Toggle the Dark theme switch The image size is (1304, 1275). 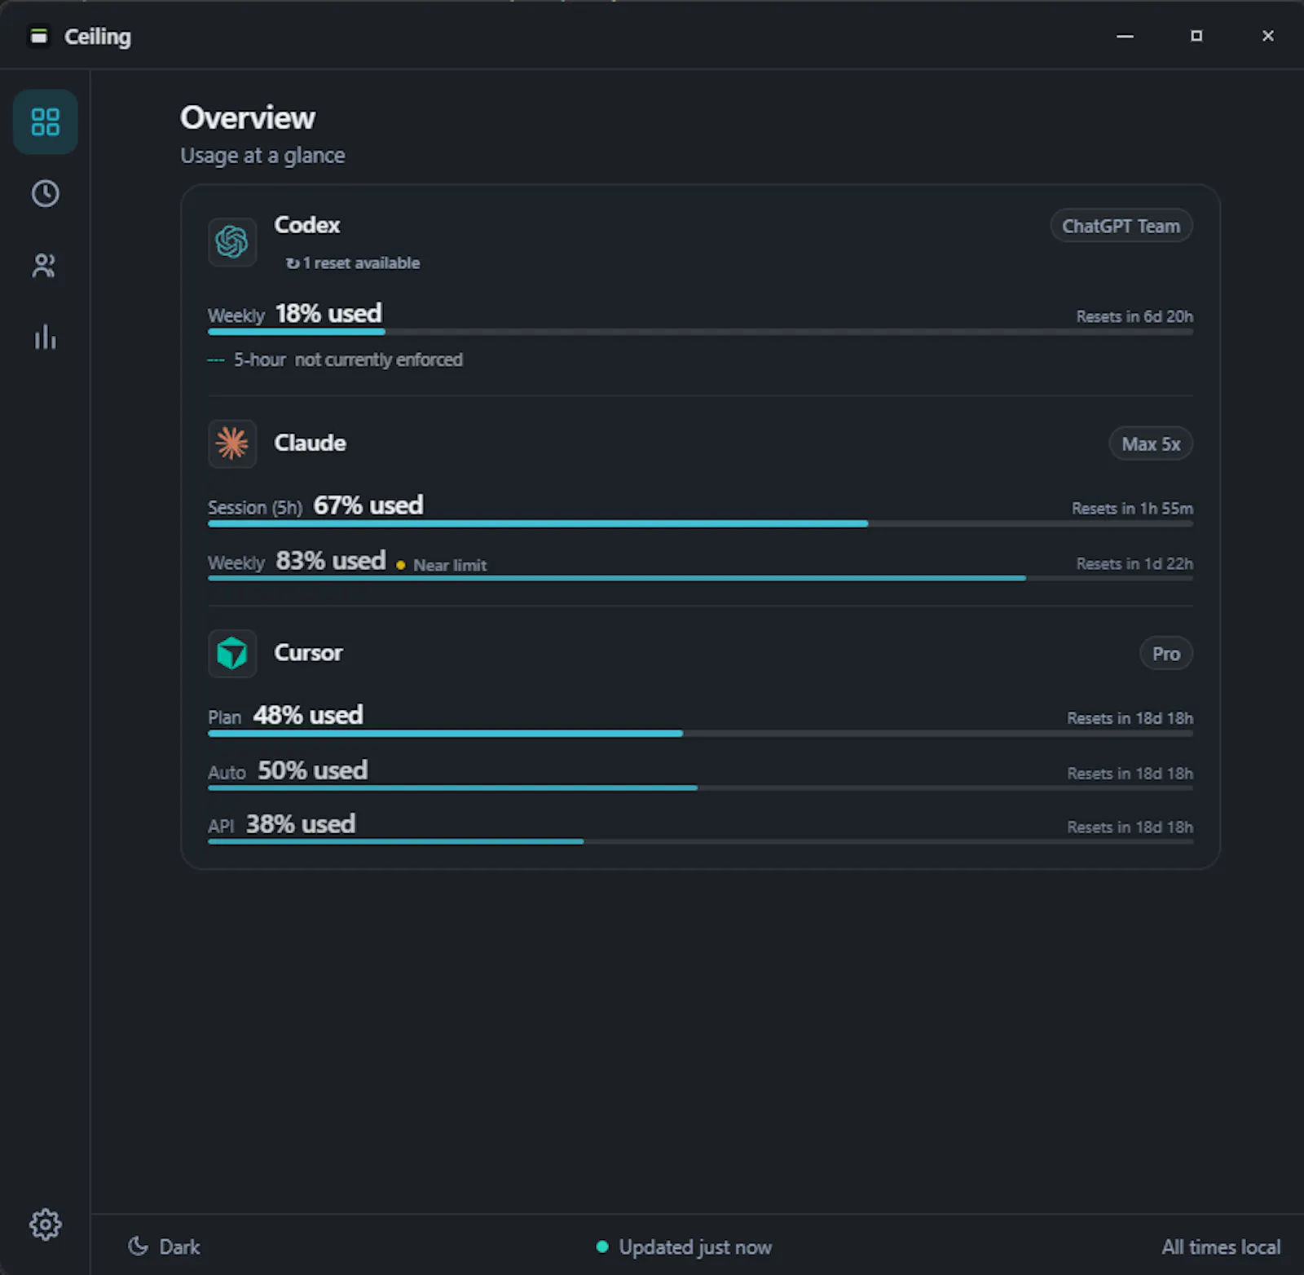click(164, 1246)
